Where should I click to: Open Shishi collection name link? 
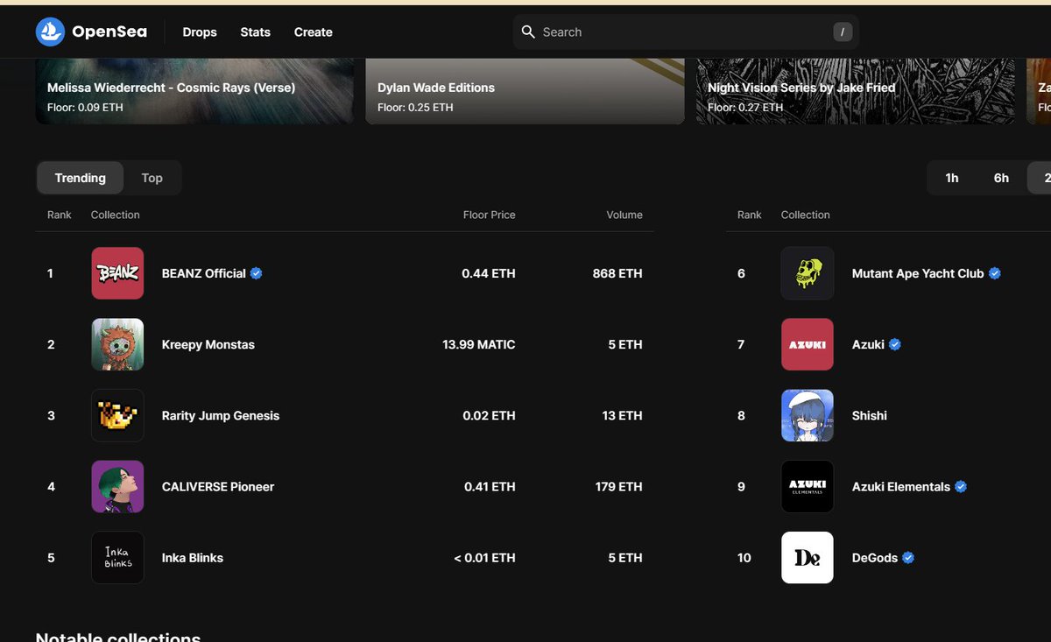pyautogui.click(x=870, y=415)
